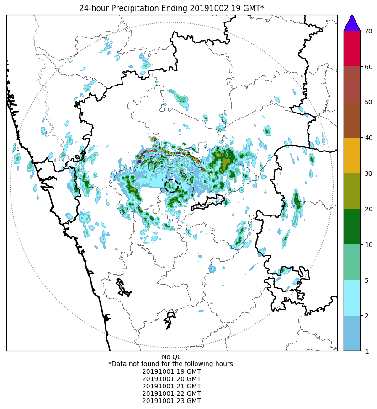Click the brown 40-50 colorbar segment
Screen dimensions: 377x409
(352, 120)
